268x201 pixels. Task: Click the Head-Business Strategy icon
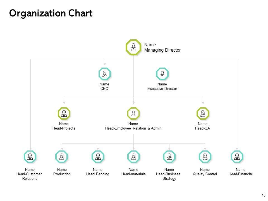click(169, 157)
